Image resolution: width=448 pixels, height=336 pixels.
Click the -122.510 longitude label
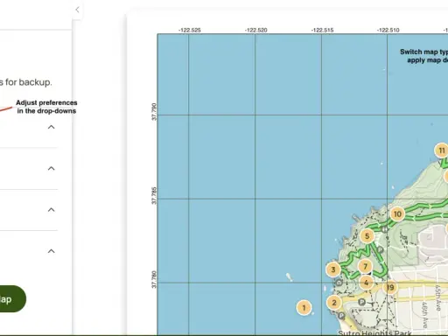(388, 31)
